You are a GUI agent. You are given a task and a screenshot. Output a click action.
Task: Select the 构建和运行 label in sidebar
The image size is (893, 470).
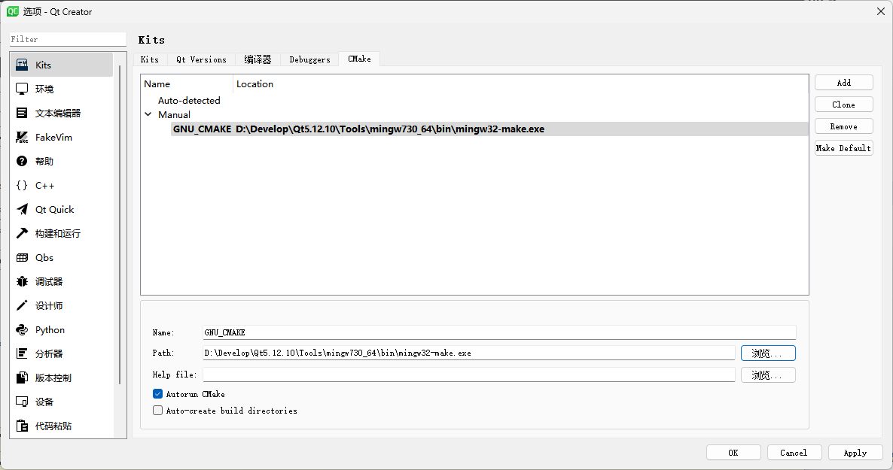[58, 233]
